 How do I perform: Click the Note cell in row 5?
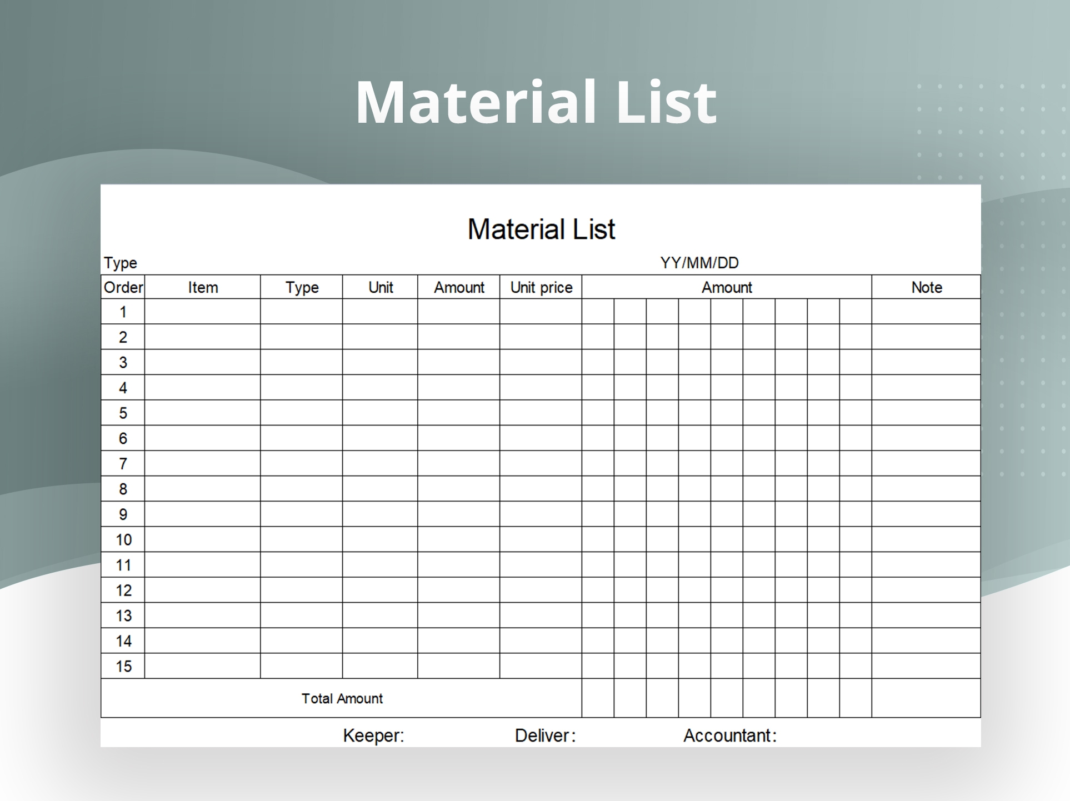[x=926, y=413]
